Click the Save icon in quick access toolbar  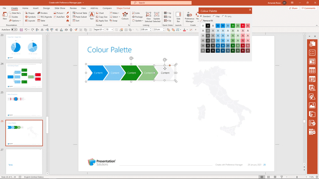point(21,30)
